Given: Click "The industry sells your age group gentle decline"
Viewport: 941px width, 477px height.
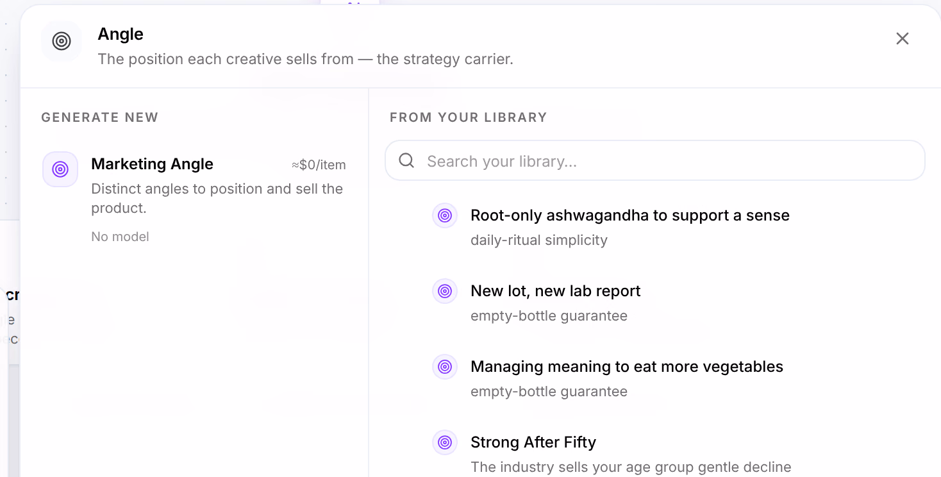Looking at the screenshot, I should coord(631,467).
